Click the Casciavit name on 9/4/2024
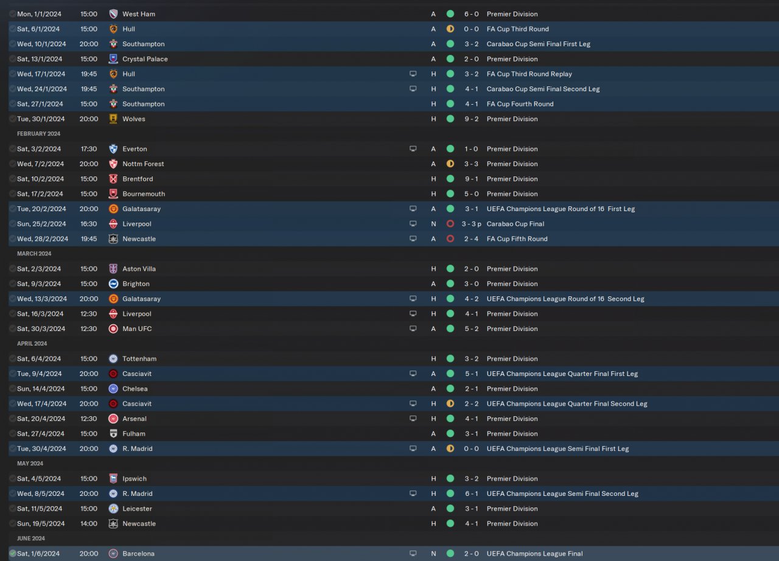The image size is (779, 561). point(137,374)
